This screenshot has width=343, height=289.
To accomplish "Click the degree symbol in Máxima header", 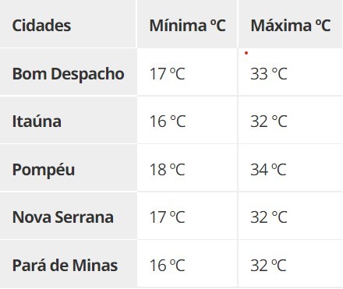I will pyautogui.click(x=318, y=23).
